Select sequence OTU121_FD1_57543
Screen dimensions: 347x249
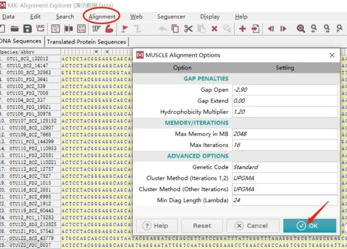pyautogui.click(x=31, y=231)
